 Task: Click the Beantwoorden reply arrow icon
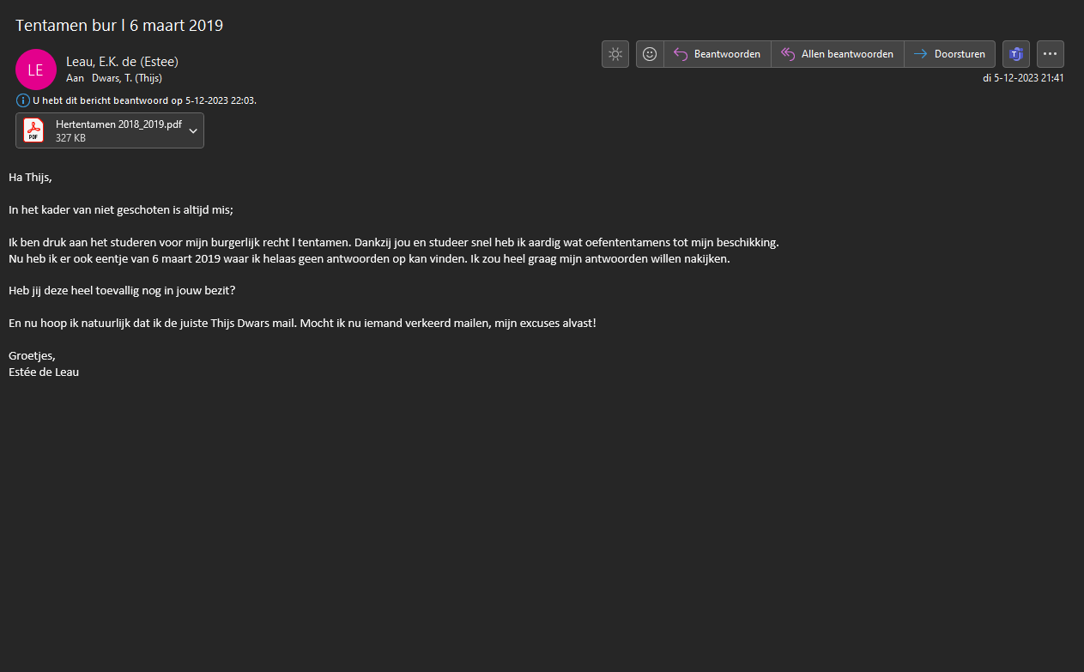tap(681, 54)
